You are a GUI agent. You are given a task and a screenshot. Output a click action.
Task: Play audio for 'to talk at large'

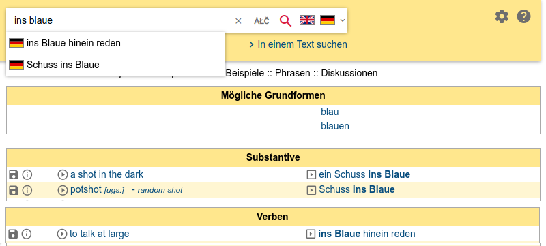[x=61, y=234]
